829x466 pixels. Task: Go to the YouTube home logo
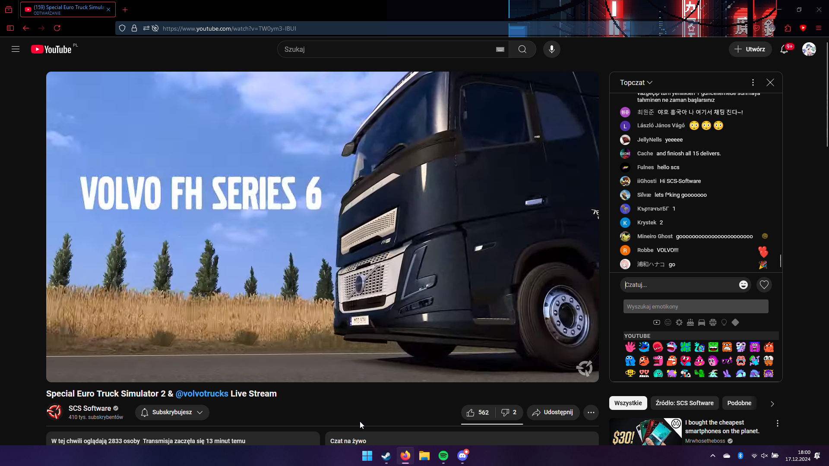click(x=51, y=49)
